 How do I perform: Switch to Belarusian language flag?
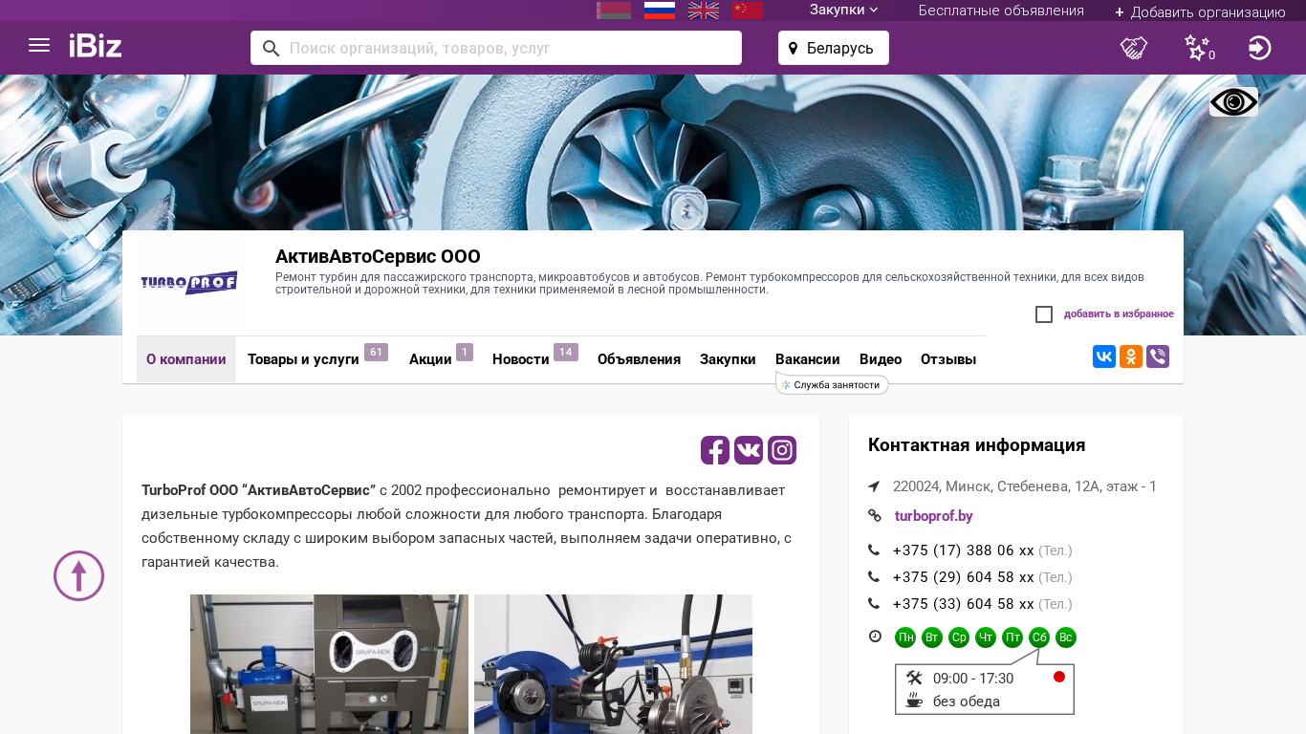click(x=614, y=11)
